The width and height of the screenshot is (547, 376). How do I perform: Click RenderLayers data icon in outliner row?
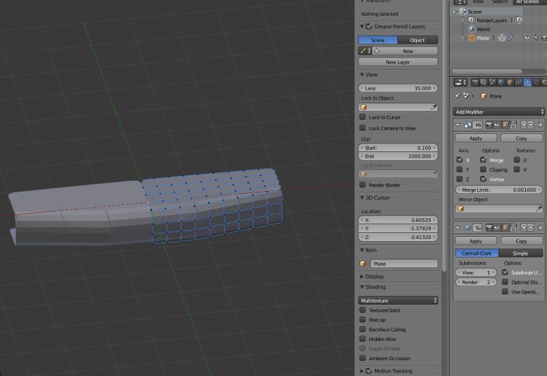coord(519,21)
